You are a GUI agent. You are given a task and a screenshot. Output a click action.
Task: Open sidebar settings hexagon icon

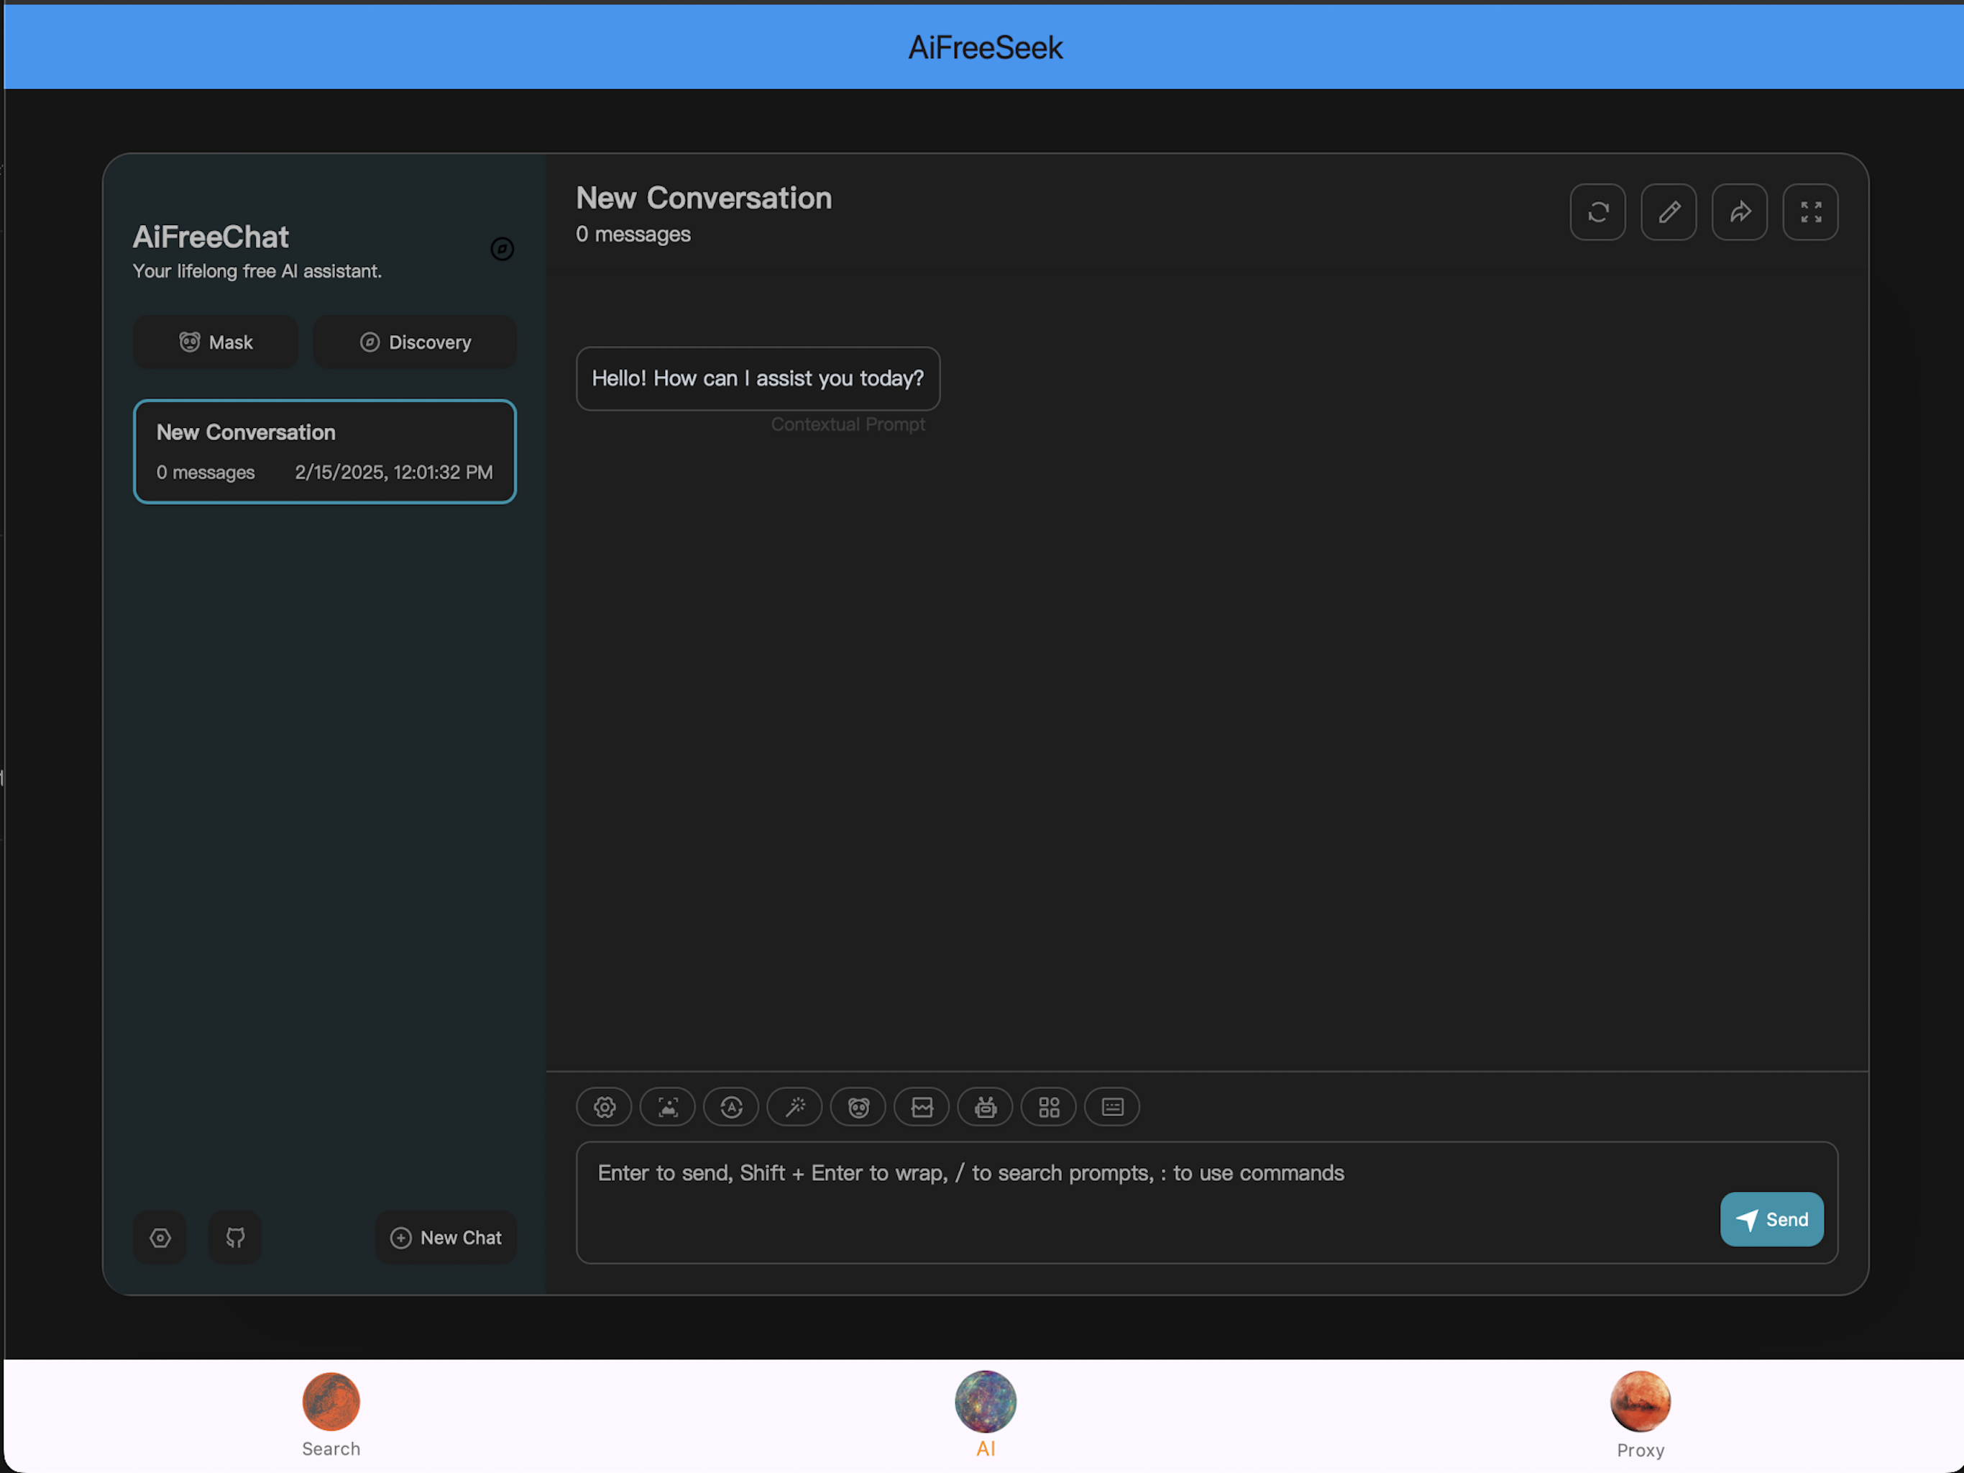(x=160, y=1238)
